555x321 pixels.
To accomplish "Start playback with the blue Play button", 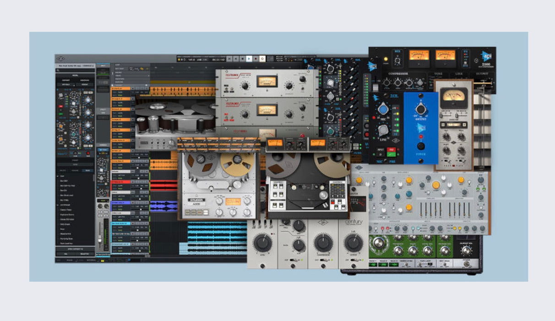I will pyautogui.click(x=249, y=59).
